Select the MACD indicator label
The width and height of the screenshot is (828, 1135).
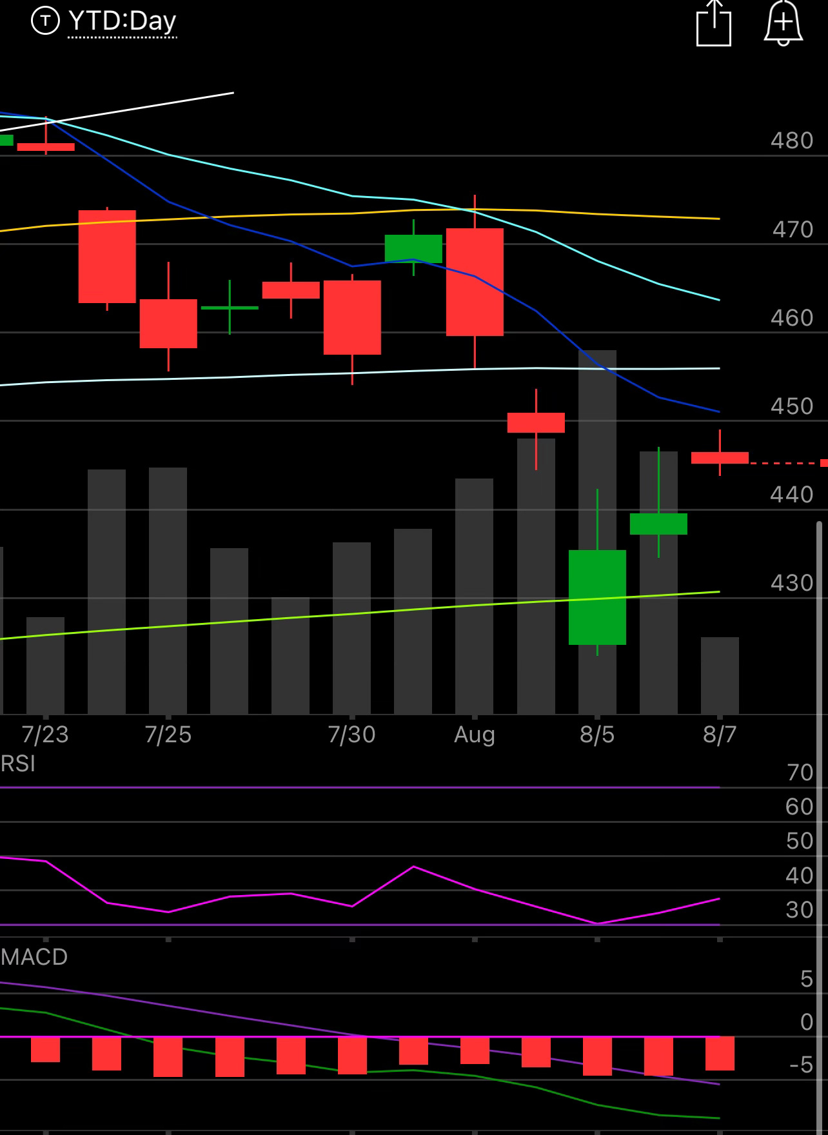[34, 956]
